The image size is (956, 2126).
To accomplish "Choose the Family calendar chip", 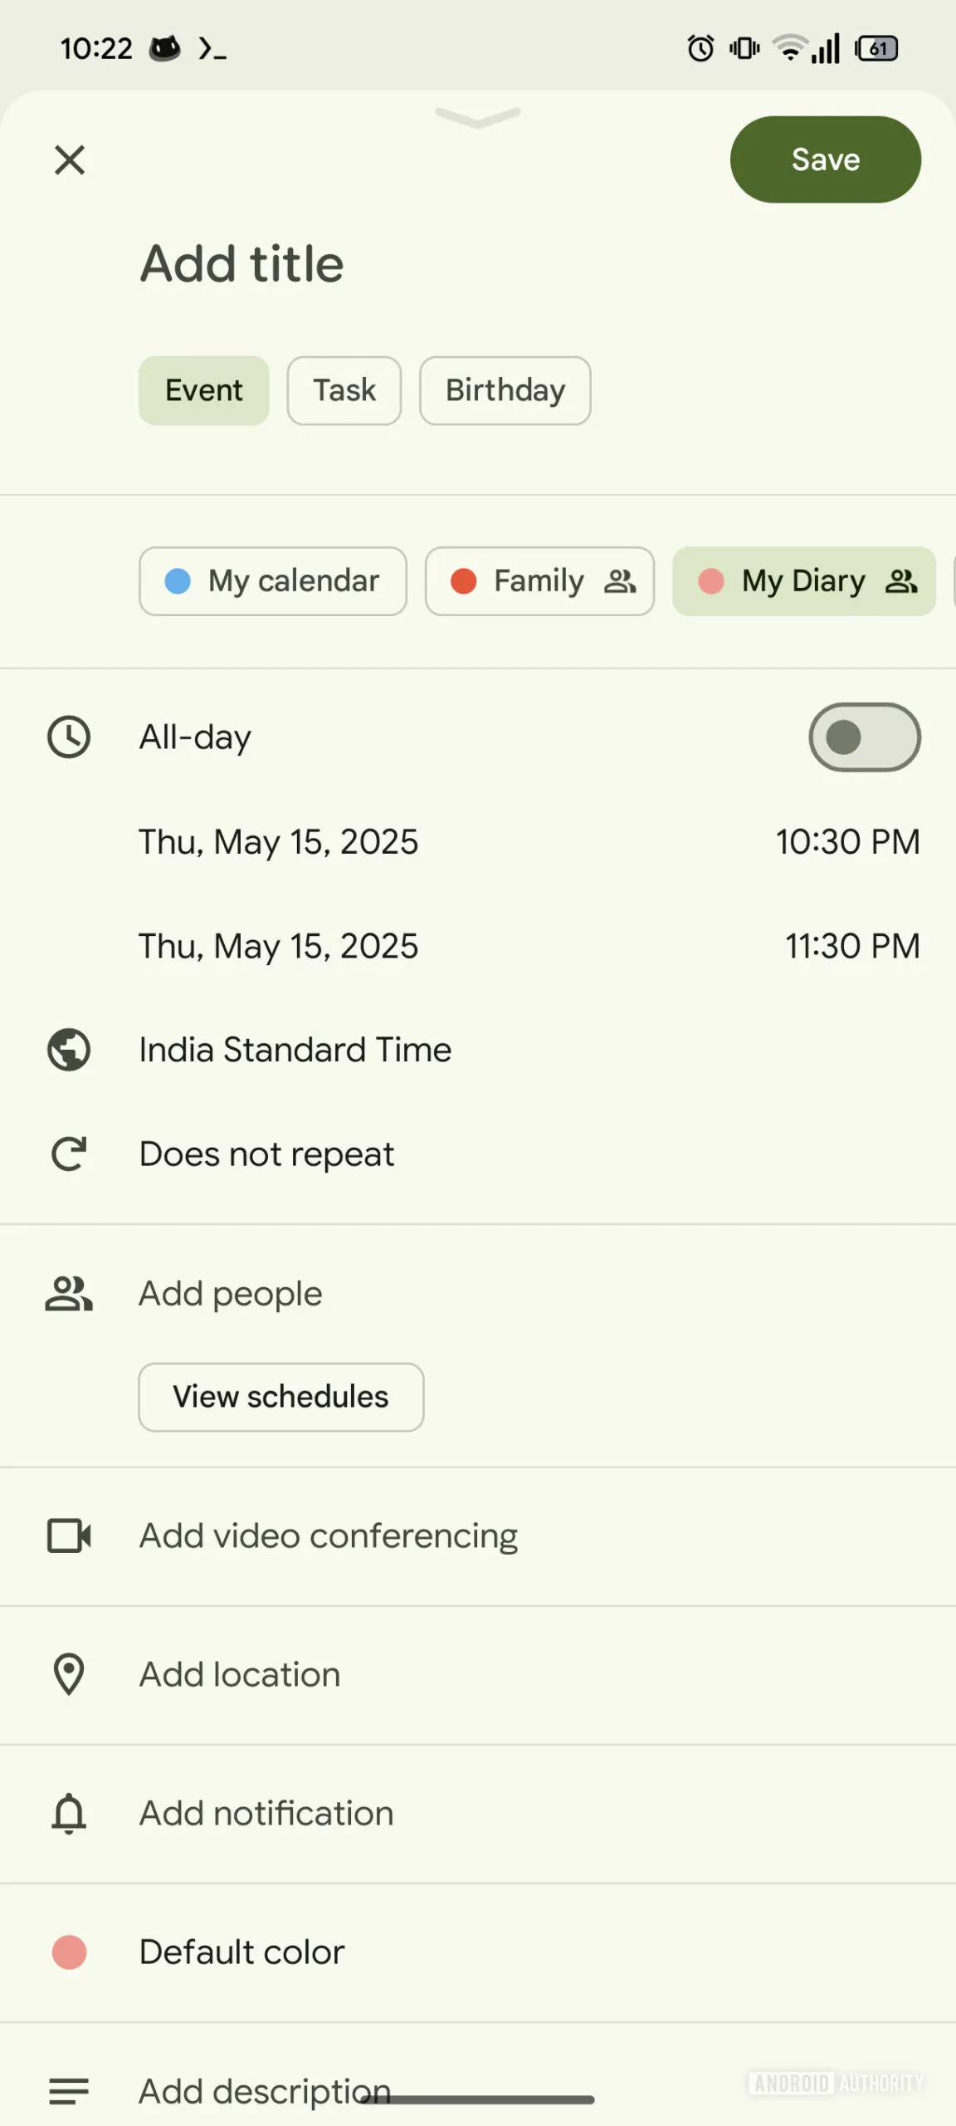I will click(x=539, y=581).
